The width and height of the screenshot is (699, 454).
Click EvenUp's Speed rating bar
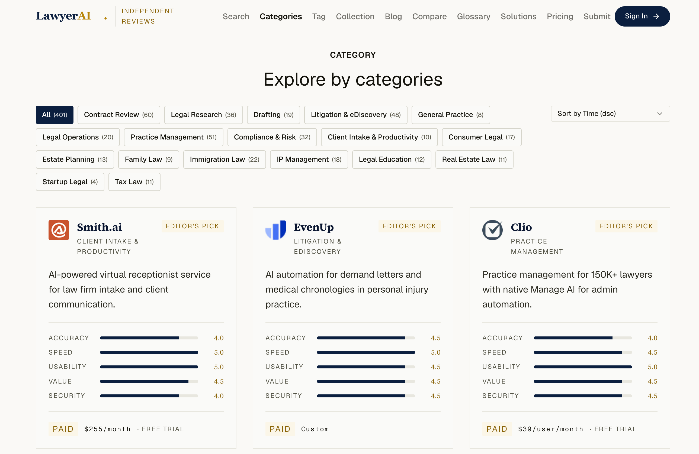(366, 352)
